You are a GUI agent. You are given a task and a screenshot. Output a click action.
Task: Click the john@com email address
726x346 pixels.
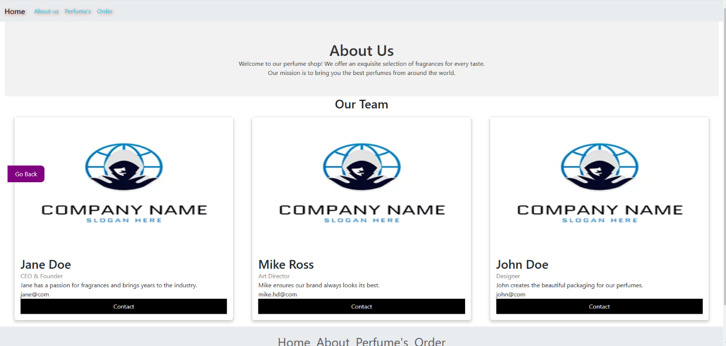[x=511, y=294]
